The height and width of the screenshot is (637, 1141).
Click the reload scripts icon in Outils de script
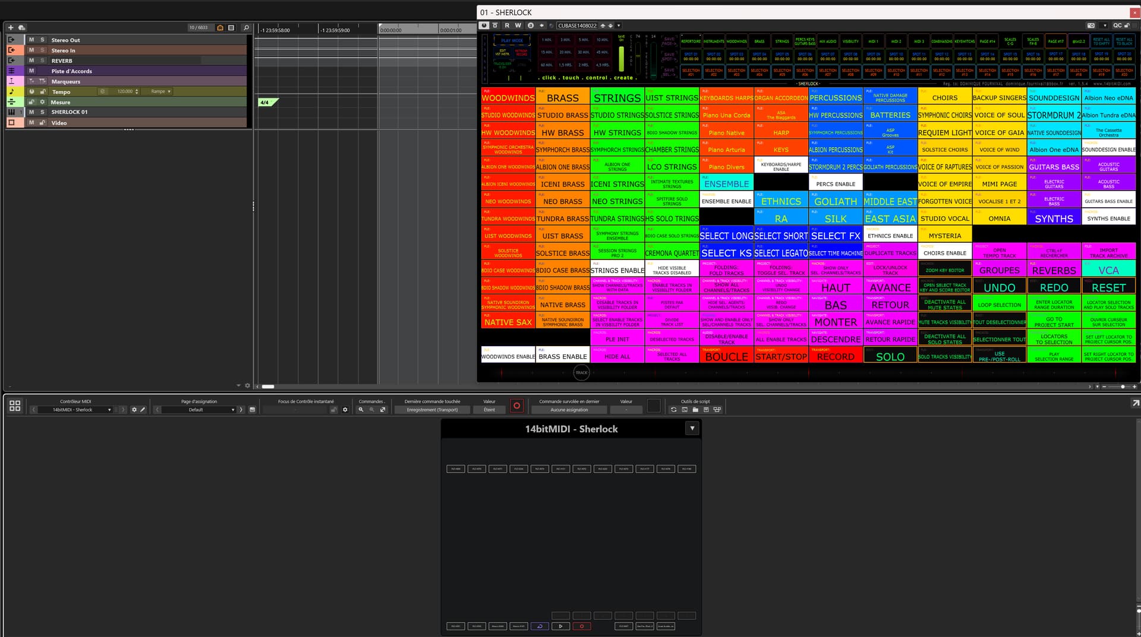click(x=673, y=410)
